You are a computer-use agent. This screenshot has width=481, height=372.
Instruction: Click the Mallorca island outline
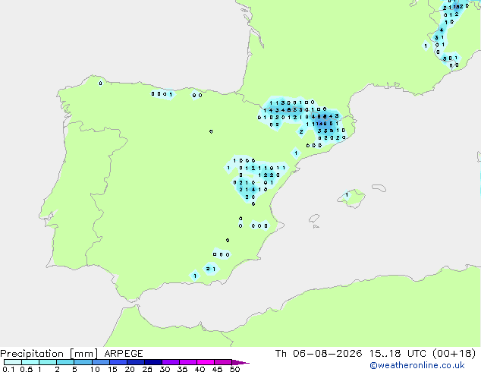(351, 198)
